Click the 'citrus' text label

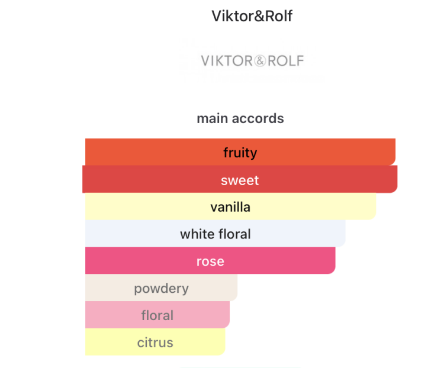tap(155, 343)
